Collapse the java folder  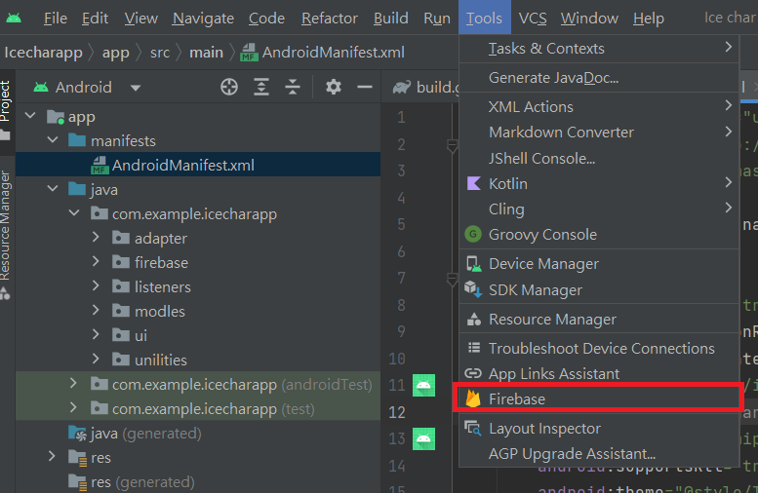pos(53,188)
